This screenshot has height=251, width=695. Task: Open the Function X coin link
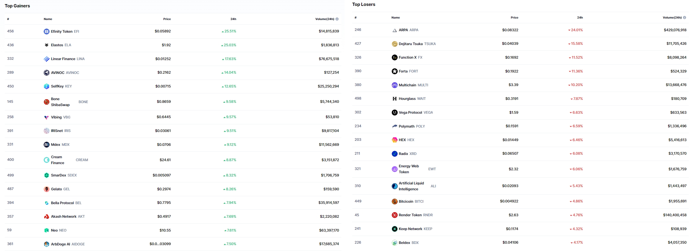click(408, 57)
